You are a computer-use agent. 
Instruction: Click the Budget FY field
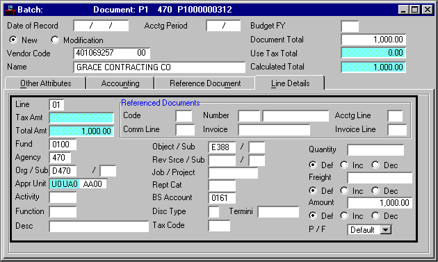coord(350,26)
